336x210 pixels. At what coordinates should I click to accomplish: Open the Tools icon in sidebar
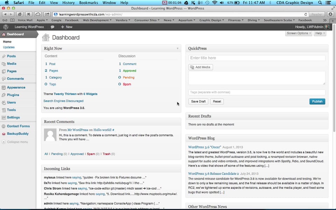[x=3, y=110]
